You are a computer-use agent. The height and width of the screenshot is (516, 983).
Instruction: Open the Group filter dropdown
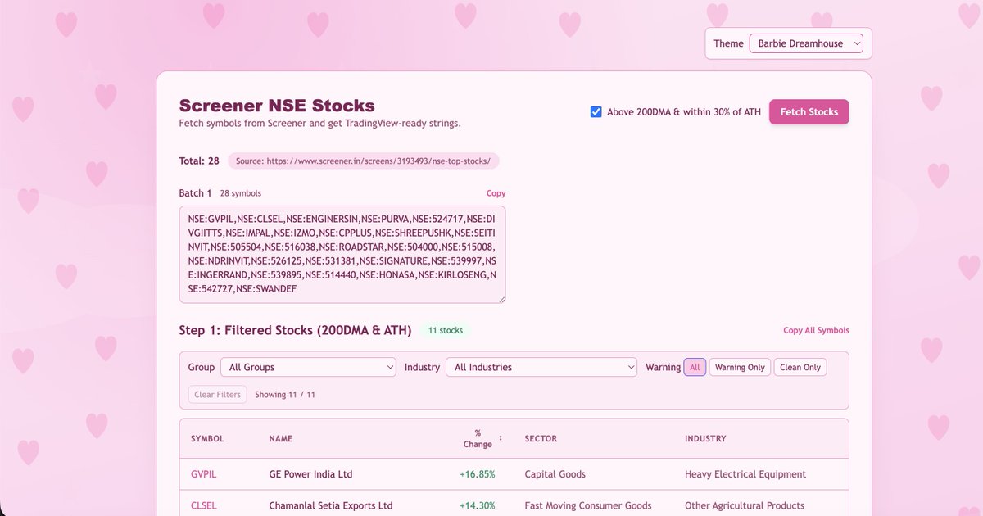[308, 368]
